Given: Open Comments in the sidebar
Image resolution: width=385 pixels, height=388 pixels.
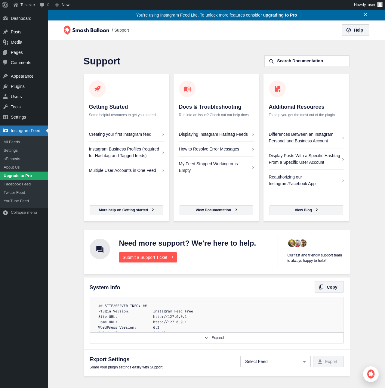Looking at the screenshot, I should pos(24,63).
